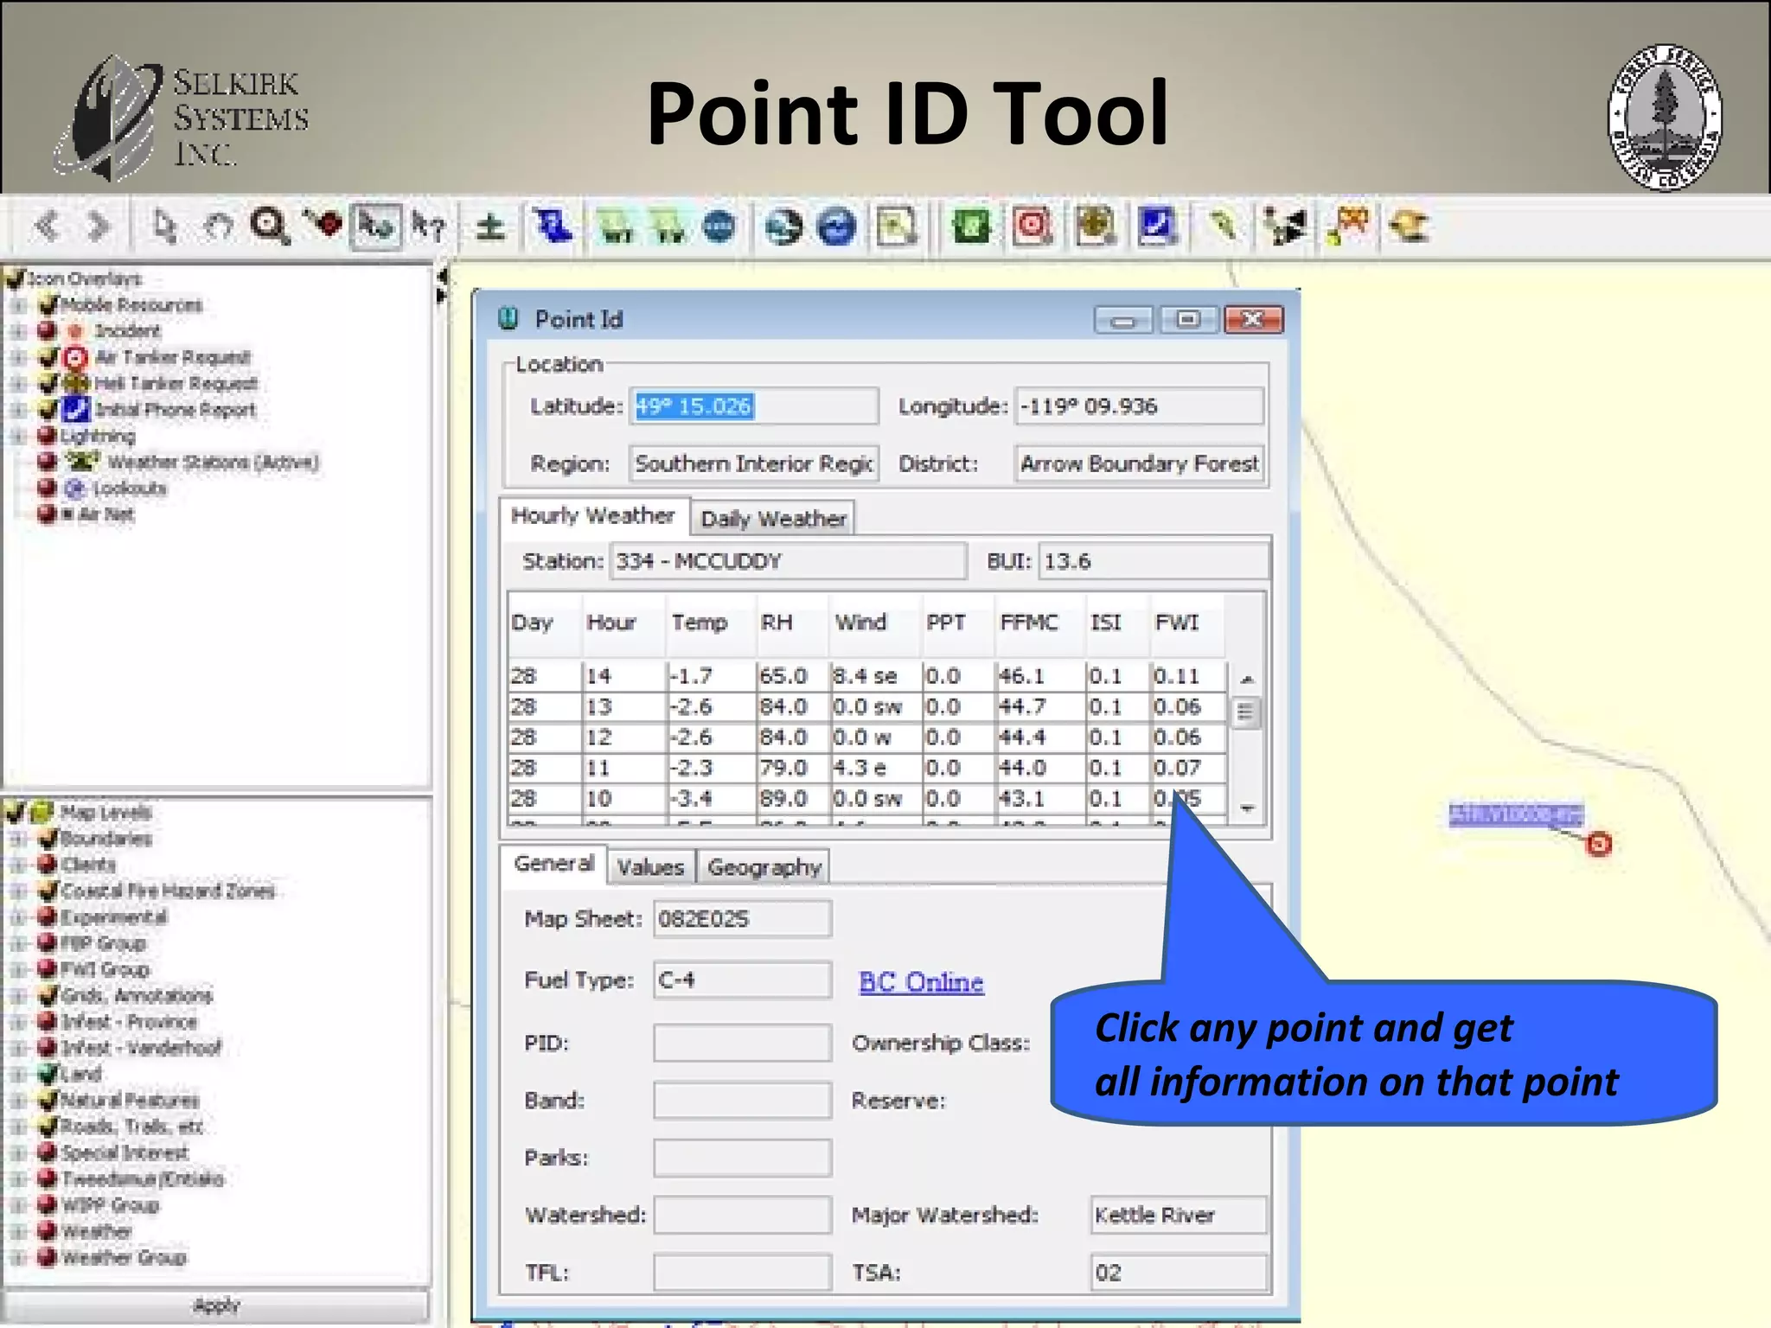This screenshot has height=1328, width=1771.
Task: Toggle the Mobile Resources overlay checkmark
Action: point(48,304)
